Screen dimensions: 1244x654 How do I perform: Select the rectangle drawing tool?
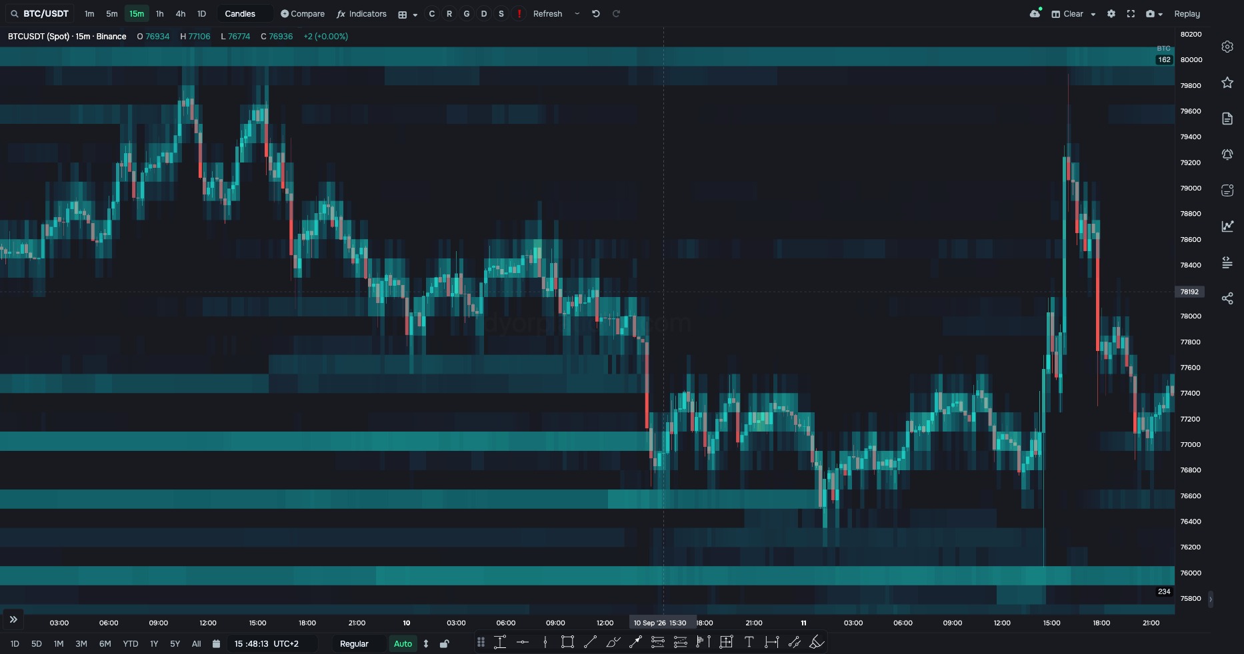coord(567,642)
